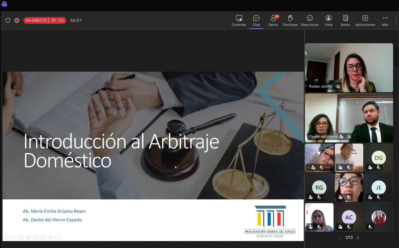
Task: Click Ab. Daniel del Hierro Cepeda text
Action: click(52, 220)
